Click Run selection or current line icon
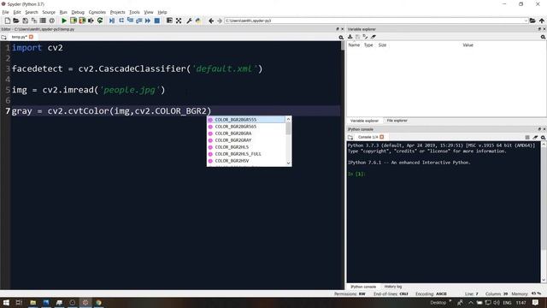This screenshot has height=308, width=547. click(x=91, y=21)
